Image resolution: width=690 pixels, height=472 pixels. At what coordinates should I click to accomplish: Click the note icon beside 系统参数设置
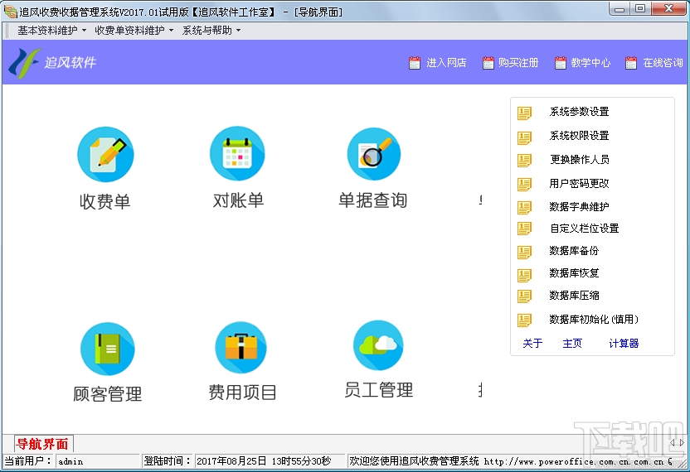click(x=524, y=113)
